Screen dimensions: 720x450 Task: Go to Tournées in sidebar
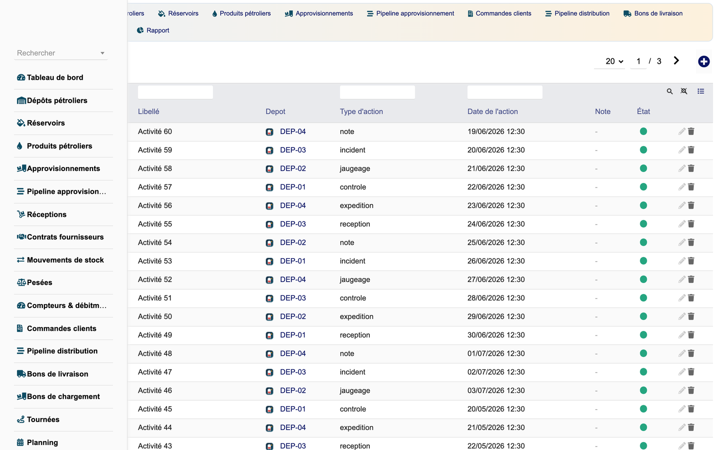(x=63, y=420)
